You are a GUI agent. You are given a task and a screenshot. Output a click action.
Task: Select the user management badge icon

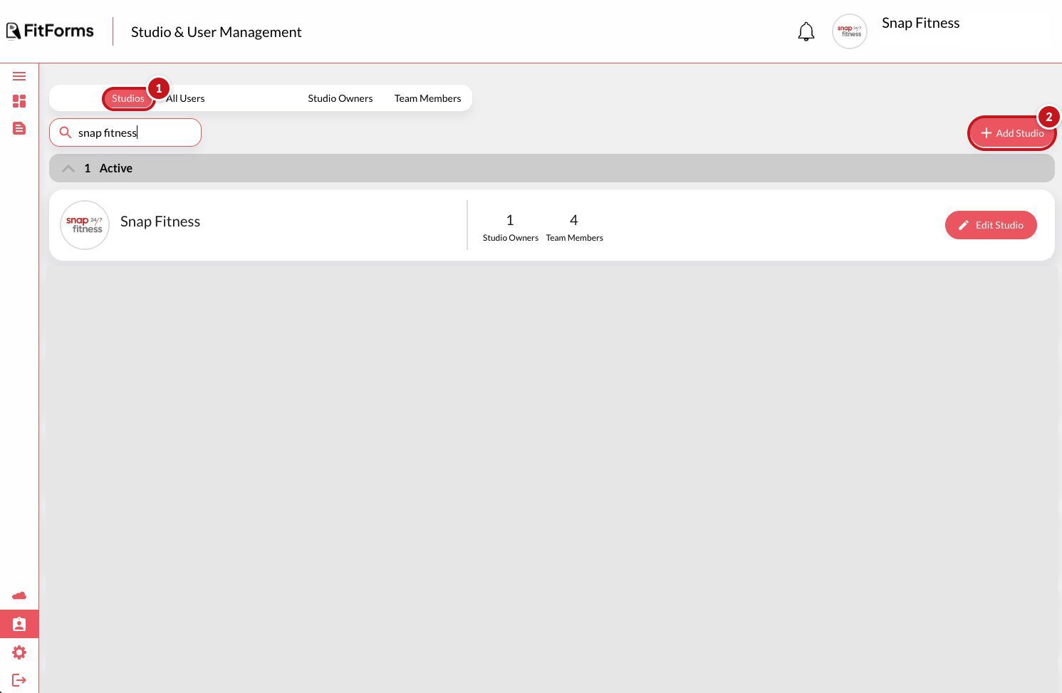tap(19, 624)
